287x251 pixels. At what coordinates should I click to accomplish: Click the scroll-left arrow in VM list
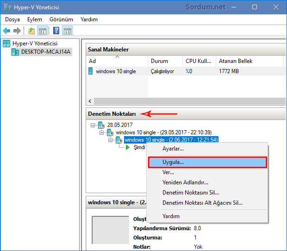click(x=90, y=101)
